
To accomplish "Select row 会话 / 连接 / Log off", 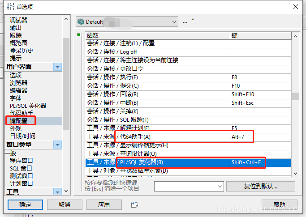I will click(x=188, y=52).
